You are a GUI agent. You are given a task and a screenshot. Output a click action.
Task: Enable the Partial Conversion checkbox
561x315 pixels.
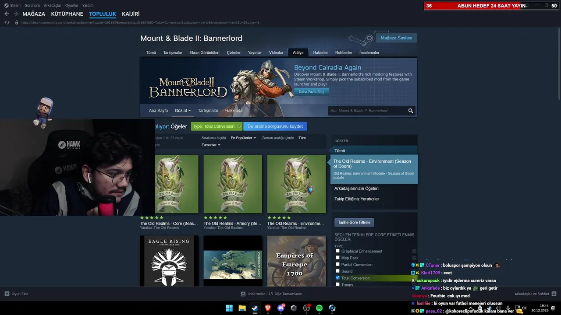coord(337,264)
